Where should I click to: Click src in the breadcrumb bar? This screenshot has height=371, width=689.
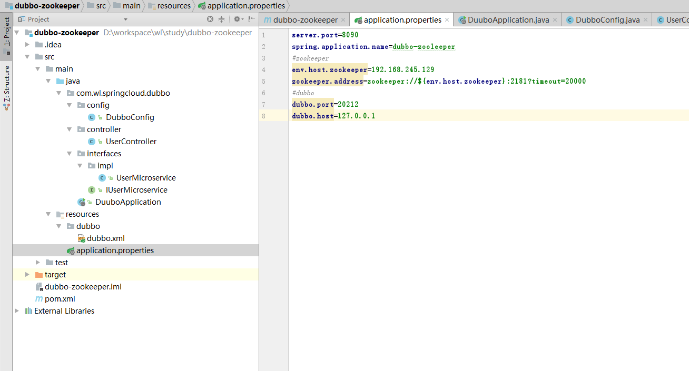point(101,6)
